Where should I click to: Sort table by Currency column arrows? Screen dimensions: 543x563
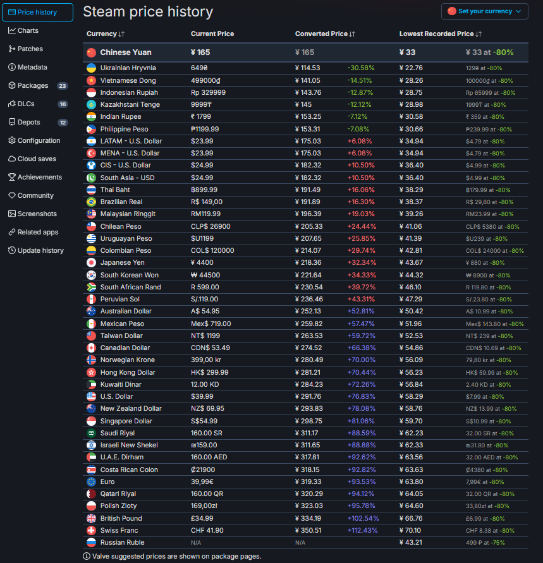tap(121, 33)
